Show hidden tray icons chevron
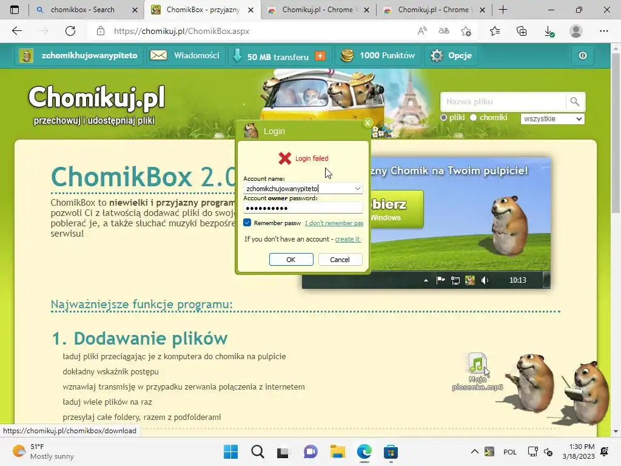621x466 pixels. coord(474,451)
